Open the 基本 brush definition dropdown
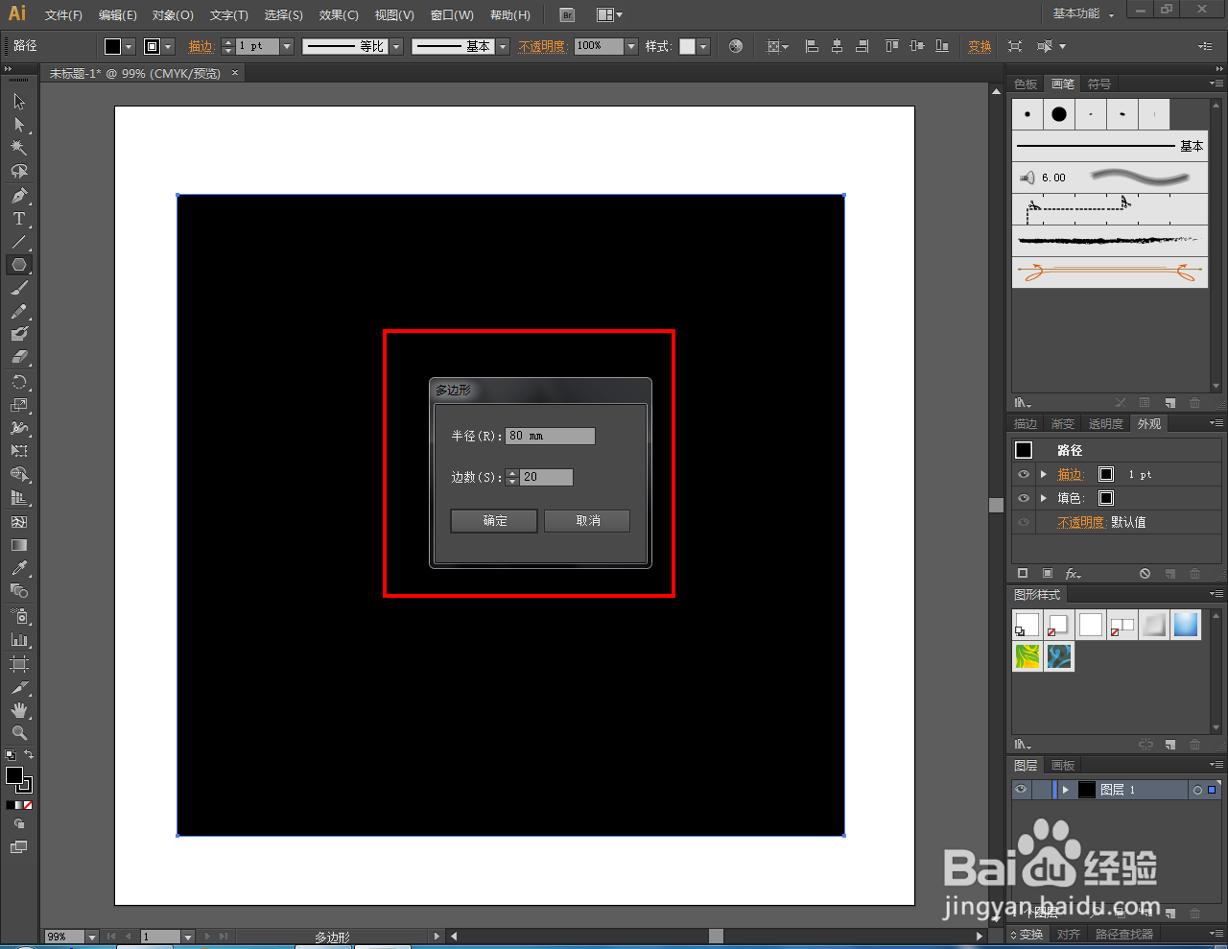This screenshot has height=949, width=1228. coord(503,46)
